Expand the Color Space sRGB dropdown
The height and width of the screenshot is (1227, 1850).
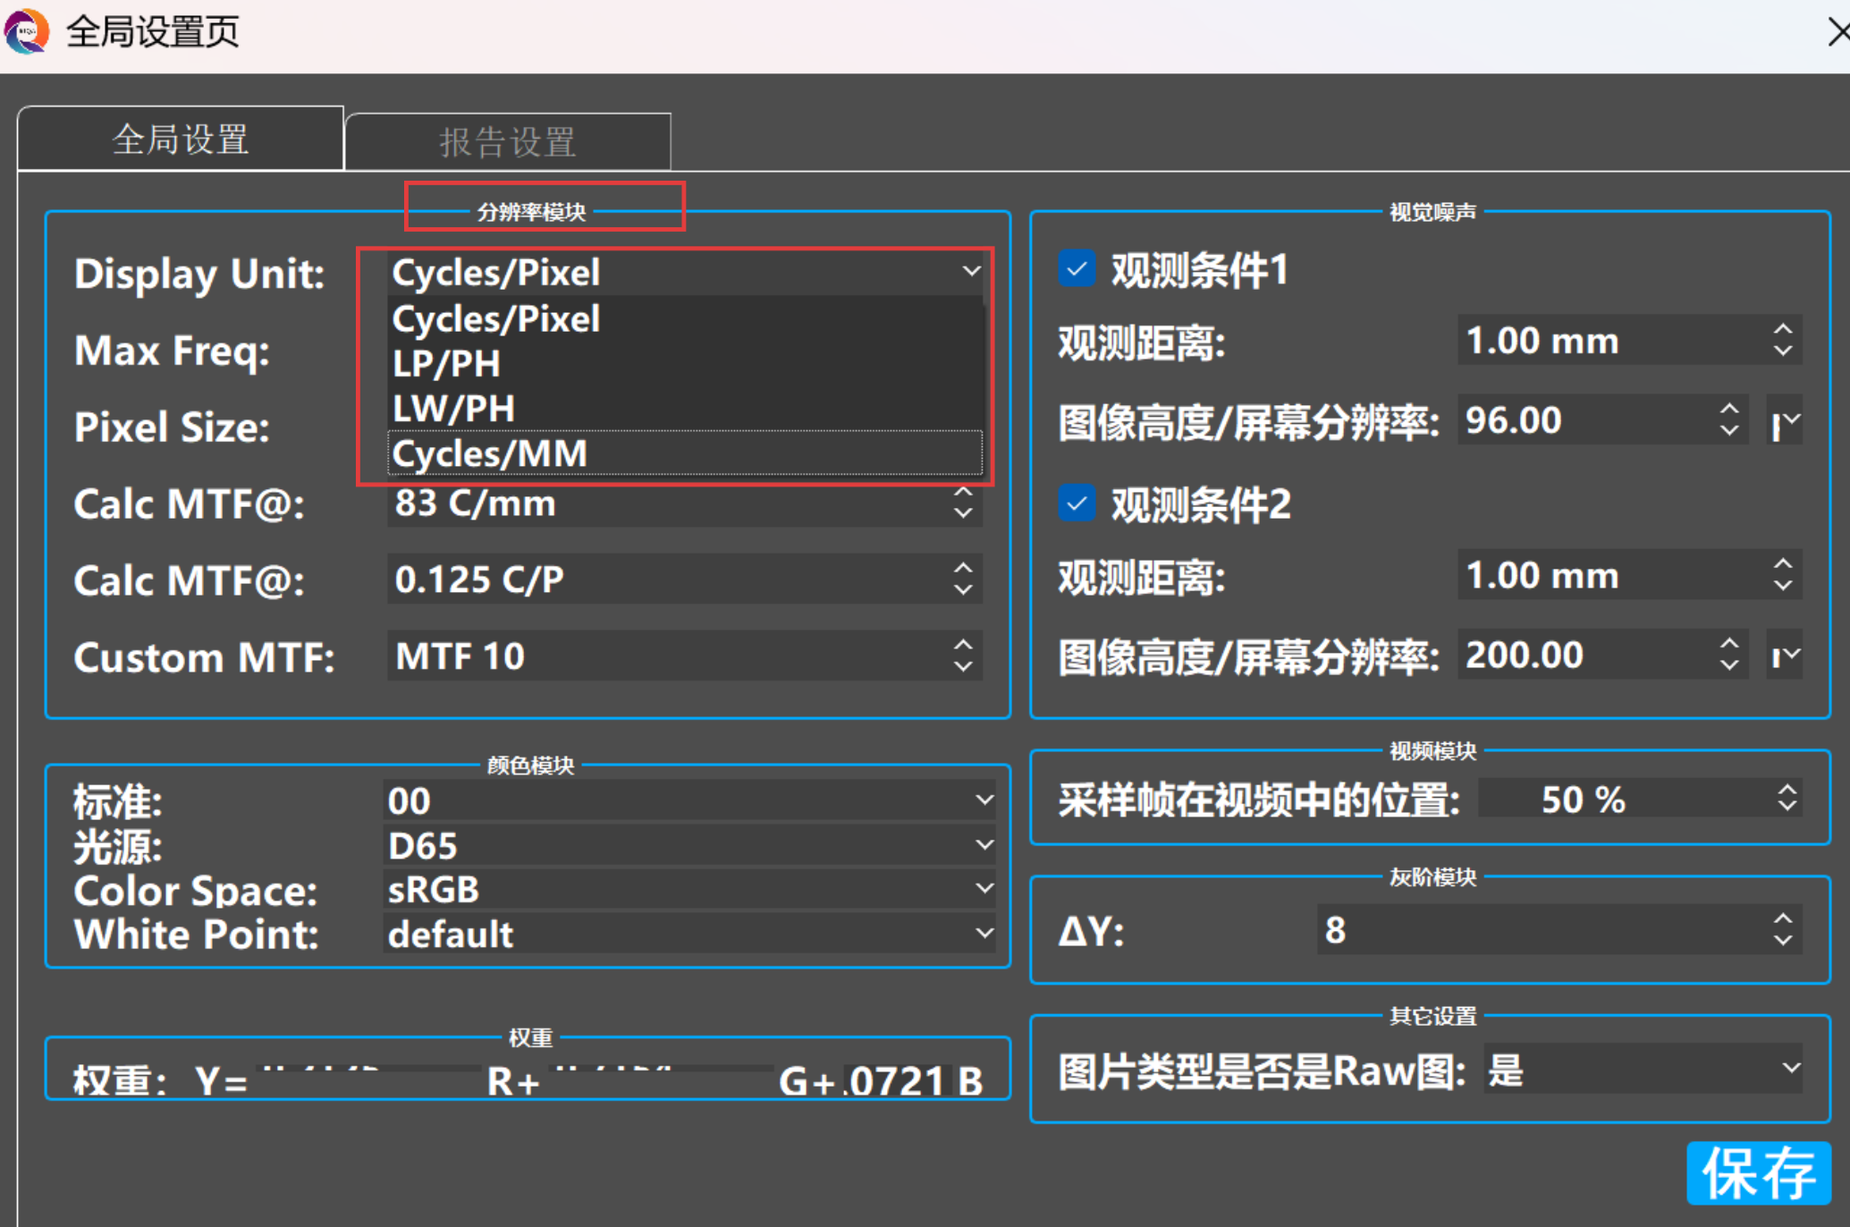984,889
